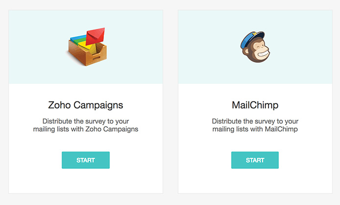Click the MailChimp monkey mascot logo
This screenshot has height=205, width=340.
click(x=255, y=47)
